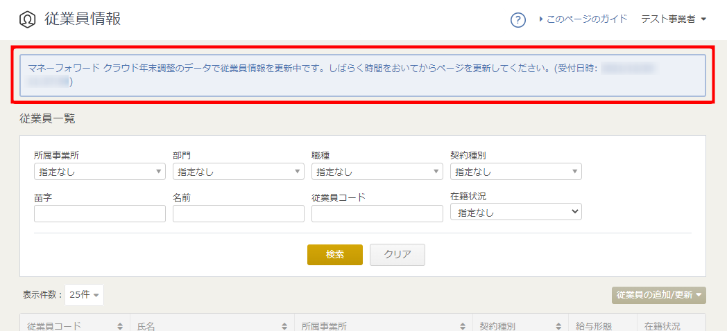Expand the 職種 dropdown
The width and height of the screenshot is (727, 331).
pos(377,172)
